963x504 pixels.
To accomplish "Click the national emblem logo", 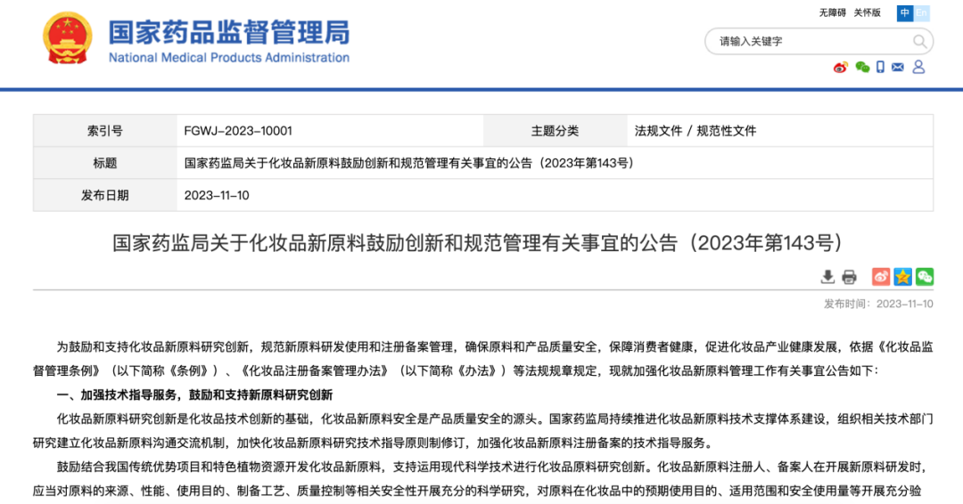I will click(68, 38).
